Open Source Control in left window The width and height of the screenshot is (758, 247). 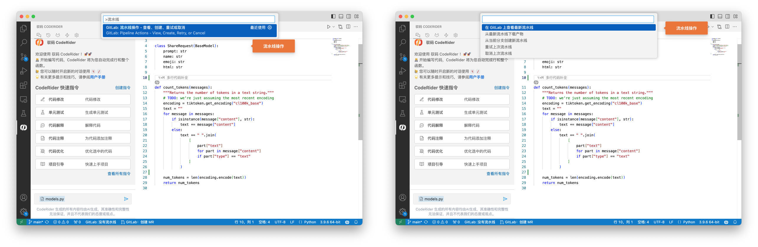(23, 57)
